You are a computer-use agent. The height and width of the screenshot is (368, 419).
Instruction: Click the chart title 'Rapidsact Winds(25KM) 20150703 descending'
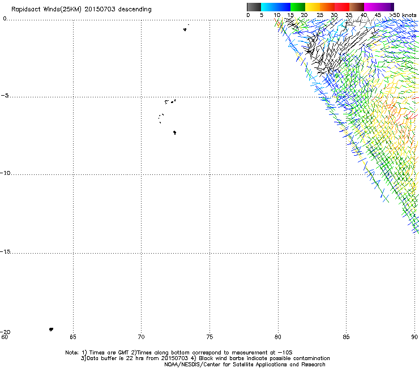pos(81,10)
